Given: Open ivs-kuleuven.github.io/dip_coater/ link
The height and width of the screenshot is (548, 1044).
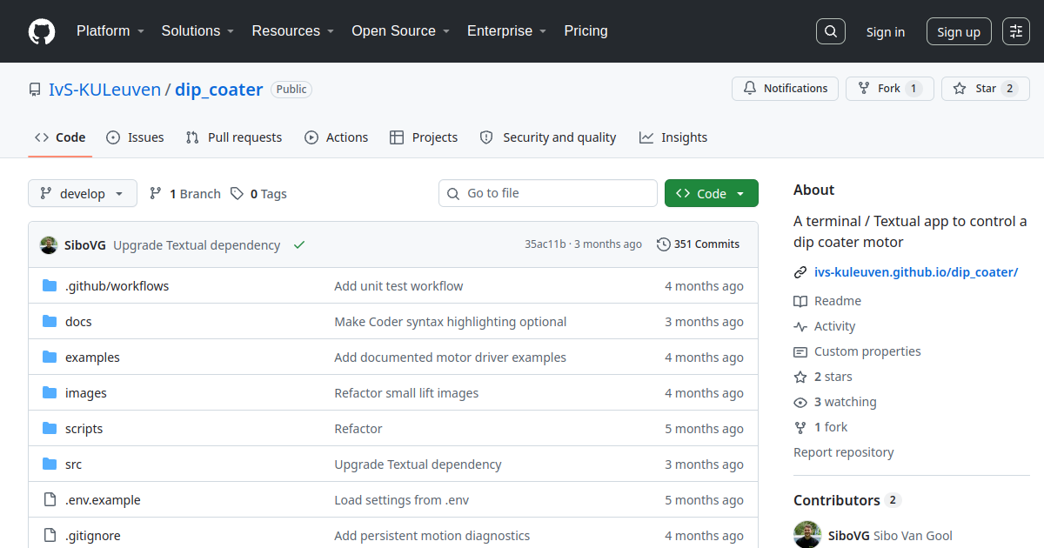Looking at the screenshot, I should click(916, 272).
